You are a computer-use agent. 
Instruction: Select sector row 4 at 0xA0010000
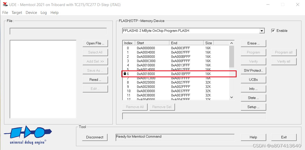point(176,65)
